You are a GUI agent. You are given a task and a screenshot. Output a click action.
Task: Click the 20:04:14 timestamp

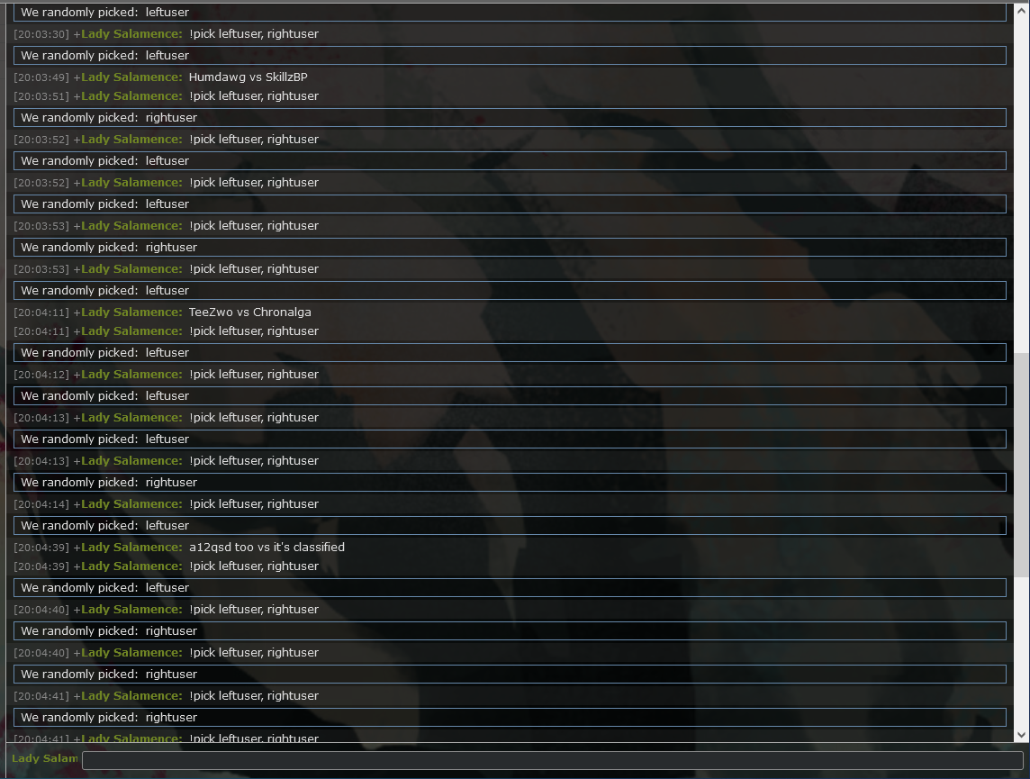pyautogui.click(x=41, y=504)
